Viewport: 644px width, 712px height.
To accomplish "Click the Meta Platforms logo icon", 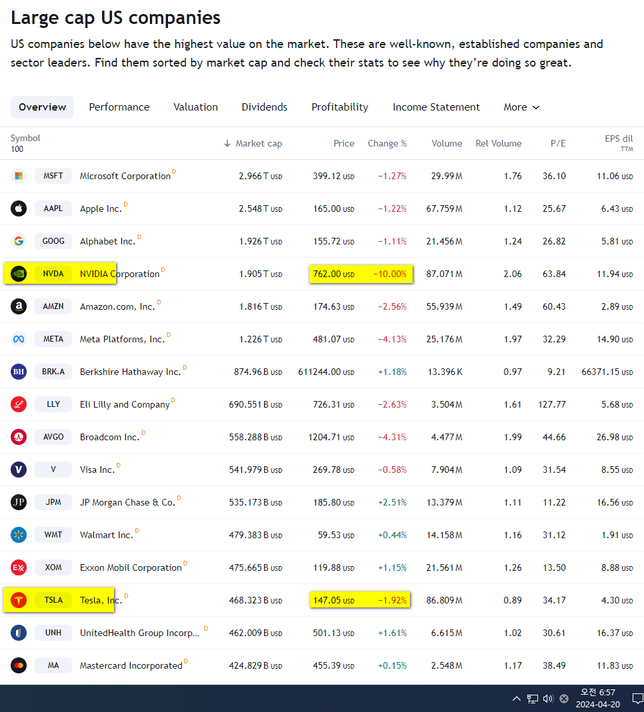I will click(x=19, y=339).
